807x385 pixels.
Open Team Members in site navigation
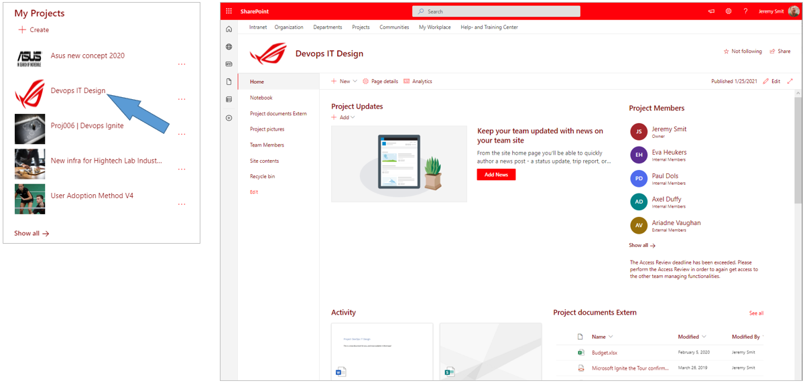(x=267, y=145)
